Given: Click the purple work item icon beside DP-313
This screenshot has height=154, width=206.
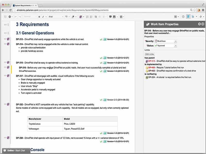Looking at the screenshot, I should [x=8, y=39].
